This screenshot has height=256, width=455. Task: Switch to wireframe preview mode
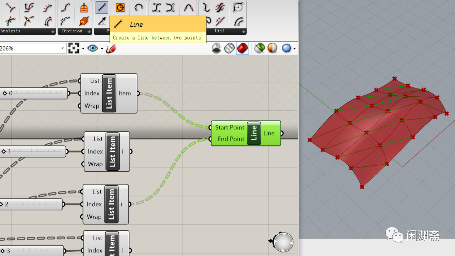(229, 48)
